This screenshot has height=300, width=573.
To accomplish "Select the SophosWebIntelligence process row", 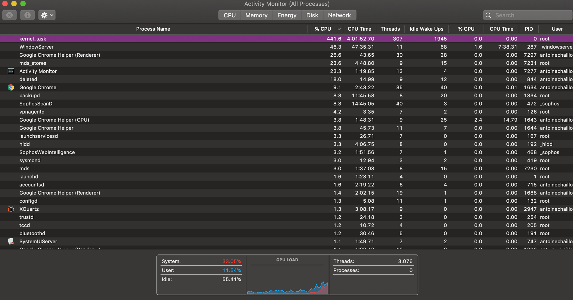I will [286, 152].
